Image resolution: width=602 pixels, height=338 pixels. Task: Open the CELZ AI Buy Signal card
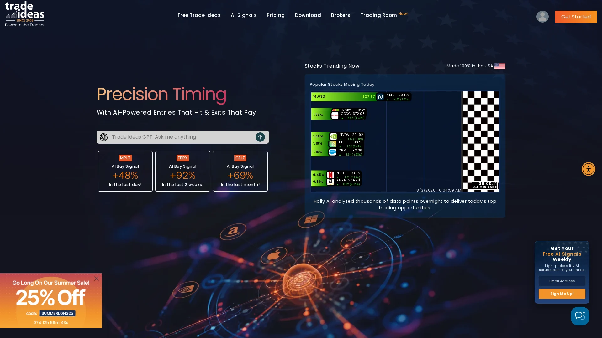[240, 171]
